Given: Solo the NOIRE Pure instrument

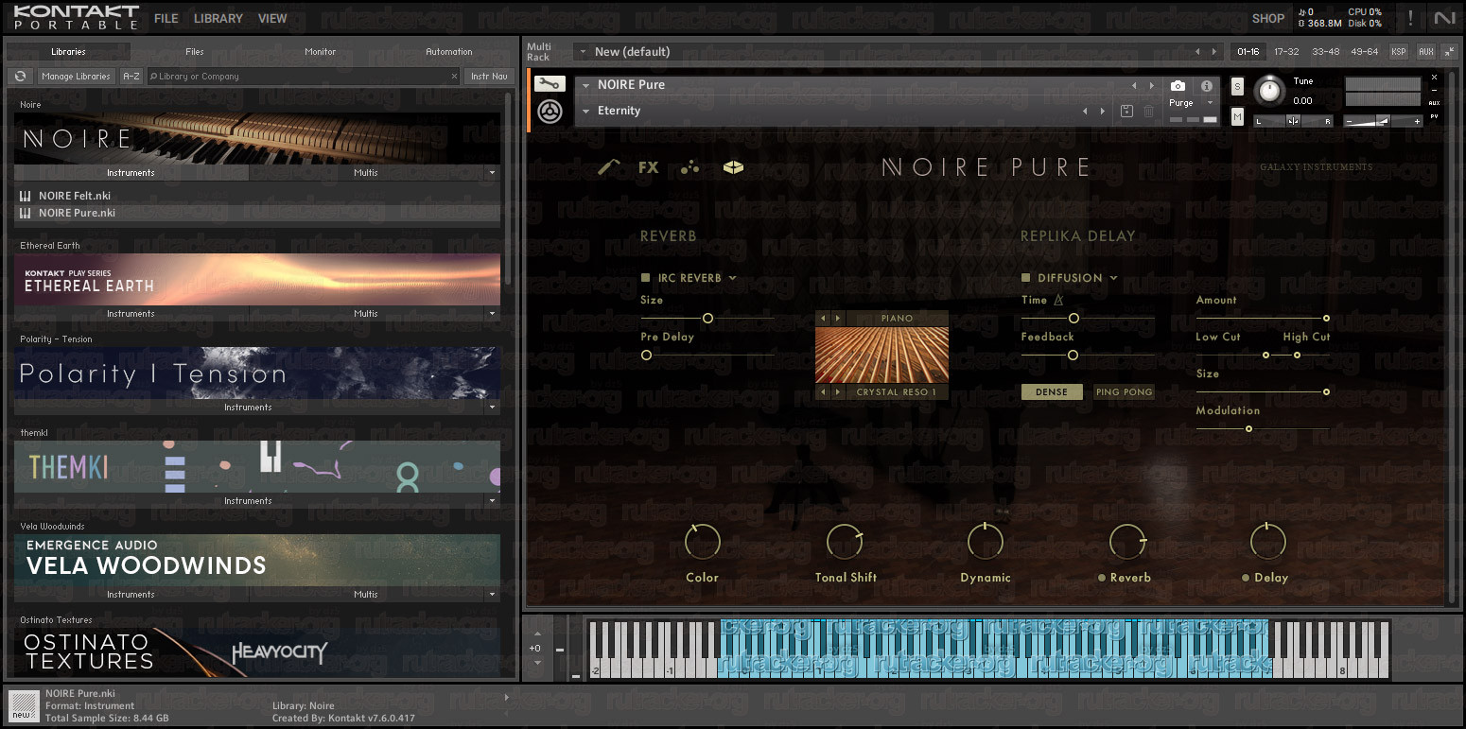Looking at the screenshot, I should (x=1237, y=87).
